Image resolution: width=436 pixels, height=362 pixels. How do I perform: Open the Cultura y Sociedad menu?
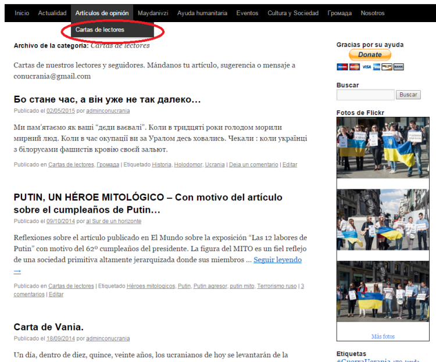[x=293, y=13]
